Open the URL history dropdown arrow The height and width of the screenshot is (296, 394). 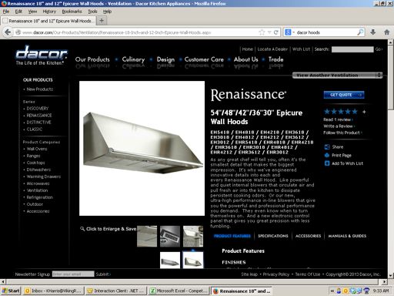[x=269, y=32]
